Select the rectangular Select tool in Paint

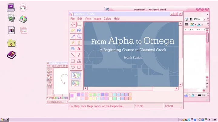pyautogui.click(x=79, y=24)
